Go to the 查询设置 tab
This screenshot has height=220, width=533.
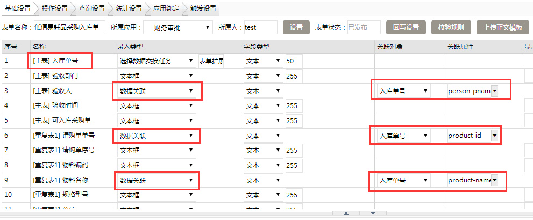[x=91, y=9]
